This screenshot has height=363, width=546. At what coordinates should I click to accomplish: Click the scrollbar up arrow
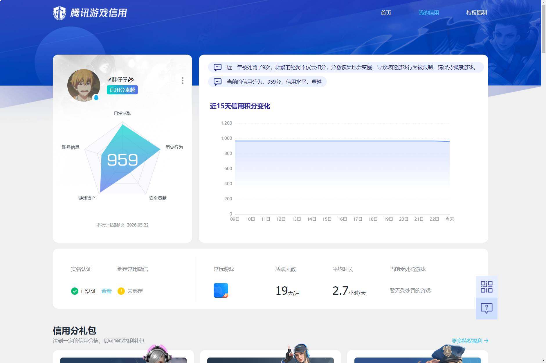tap(543, 2)
